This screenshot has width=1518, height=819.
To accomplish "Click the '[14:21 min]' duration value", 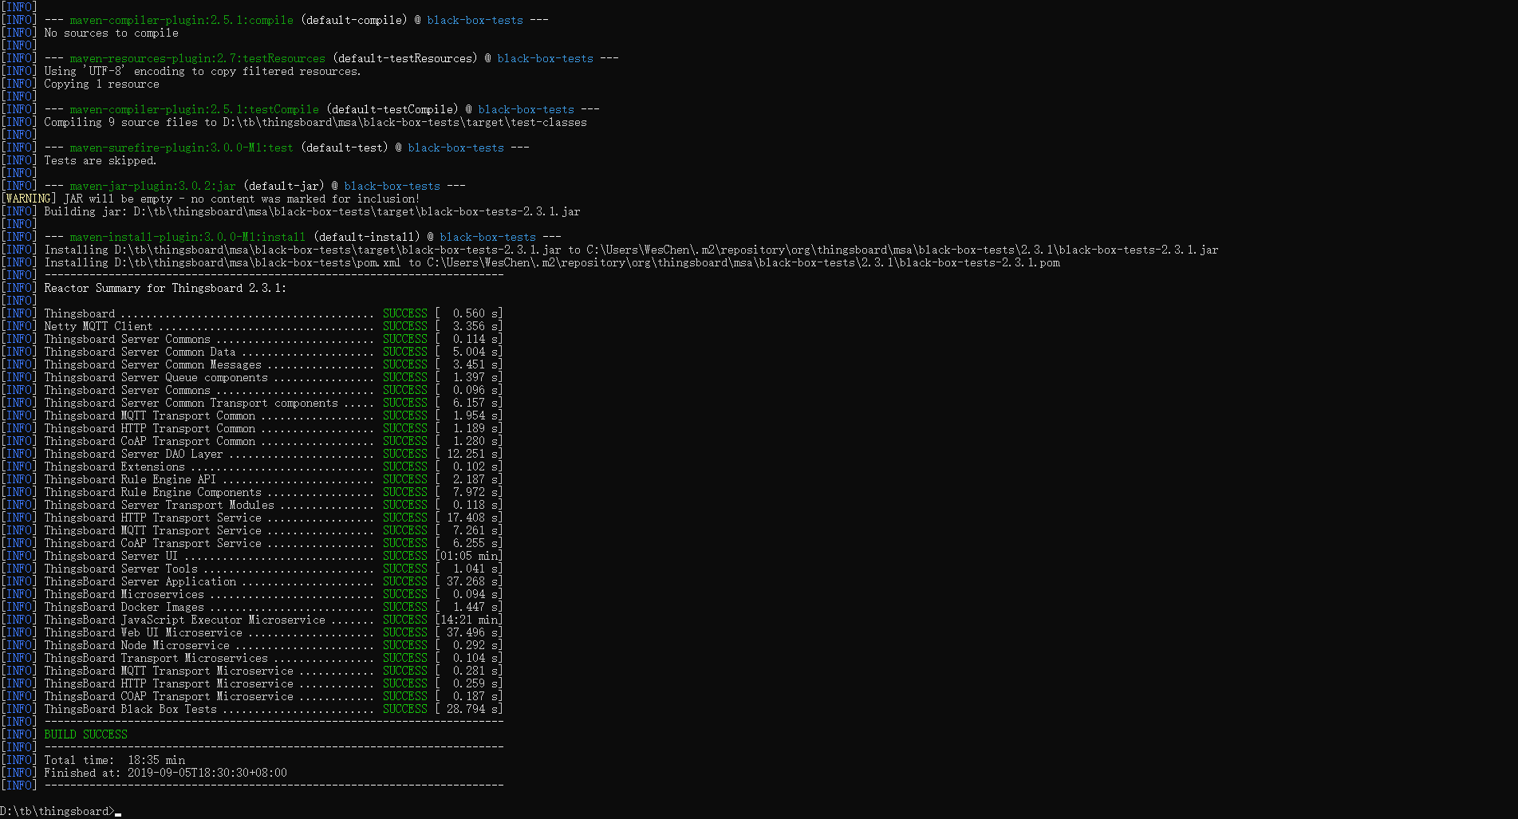I will [x=469, y=620].
